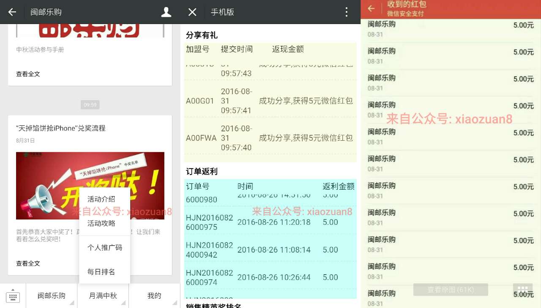Image resolution: width=541 pixels, height=308 pixels.
Task: Open the profile person icon
Action: (x=166, y=12)
